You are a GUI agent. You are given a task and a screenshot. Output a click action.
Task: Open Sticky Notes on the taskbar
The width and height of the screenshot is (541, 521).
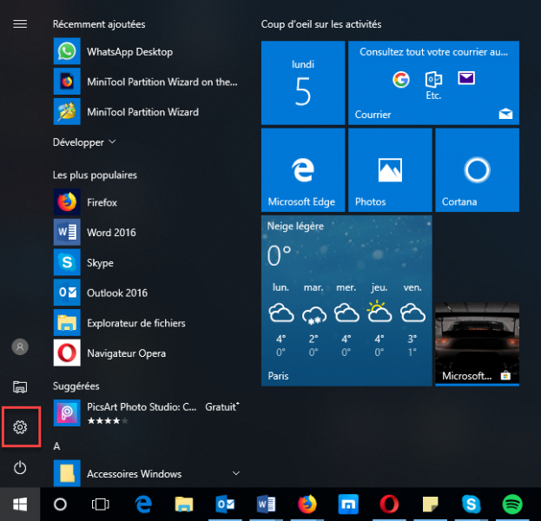tap(430, 505)
